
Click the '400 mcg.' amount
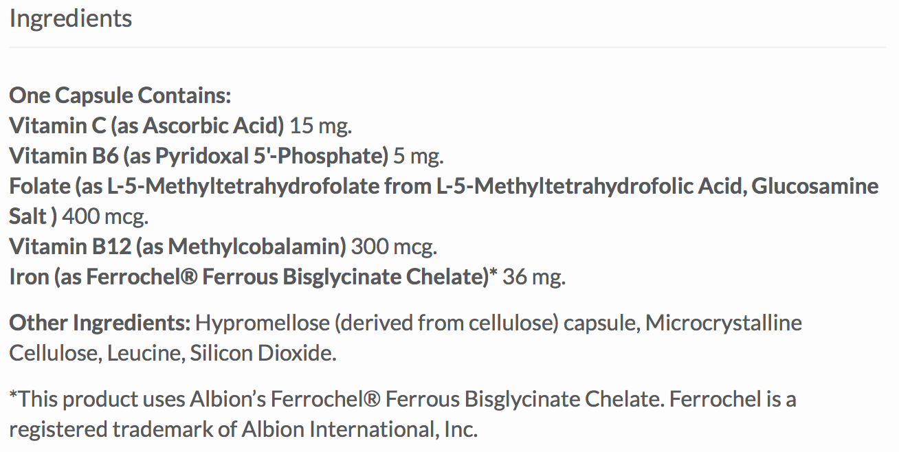105,216
